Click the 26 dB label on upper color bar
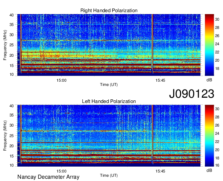Image resolution: width=223 pixels, height=181 pixels. (x=217, y=36)
